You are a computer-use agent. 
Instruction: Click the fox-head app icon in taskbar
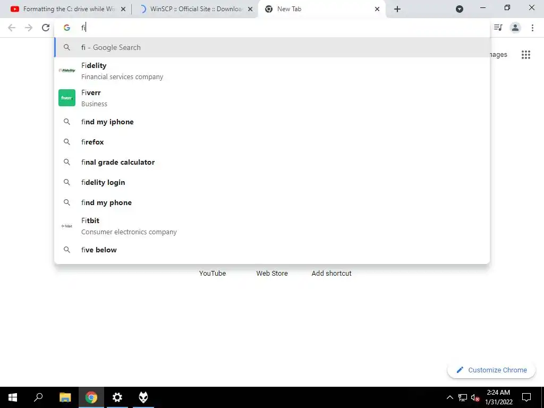tap(143, 397)
